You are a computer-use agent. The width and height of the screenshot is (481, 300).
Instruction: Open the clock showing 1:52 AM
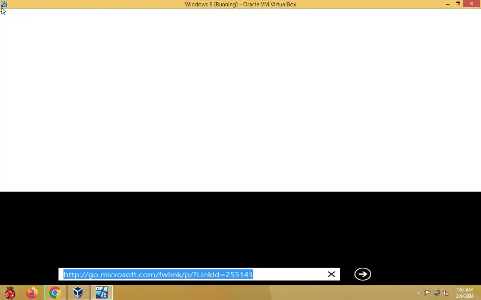464,293
